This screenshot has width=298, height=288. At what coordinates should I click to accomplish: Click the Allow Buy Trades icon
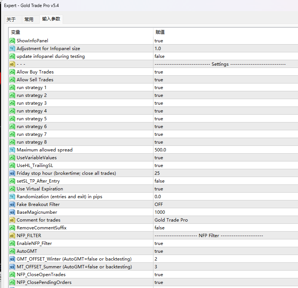12,72
